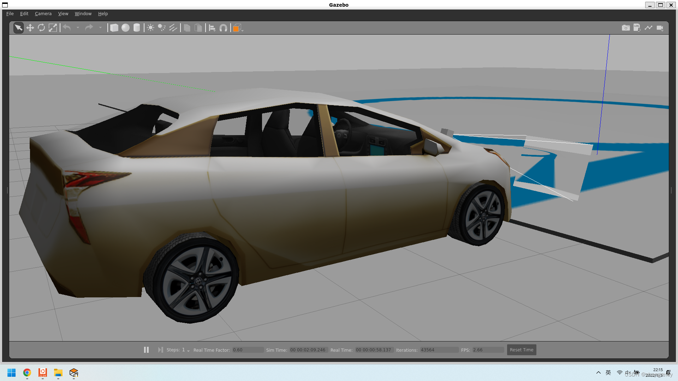Pause the simulation
The width and height of the screenshot is (678, 381).
pyautogui.click(x=146, y=350)
